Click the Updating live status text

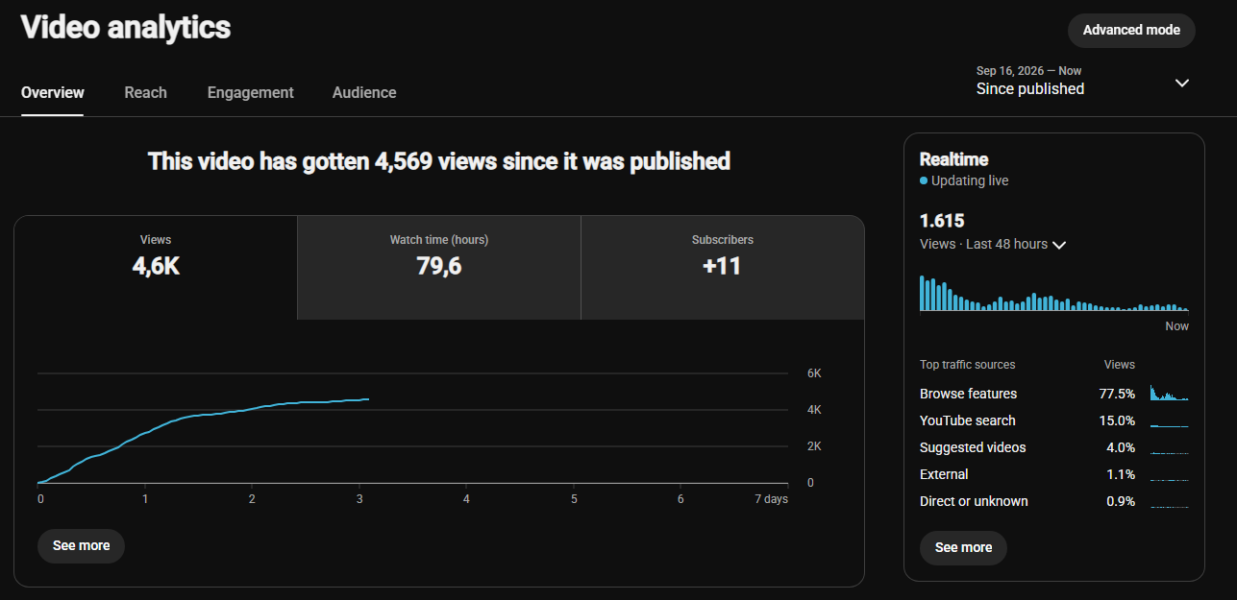pos(970,180)
